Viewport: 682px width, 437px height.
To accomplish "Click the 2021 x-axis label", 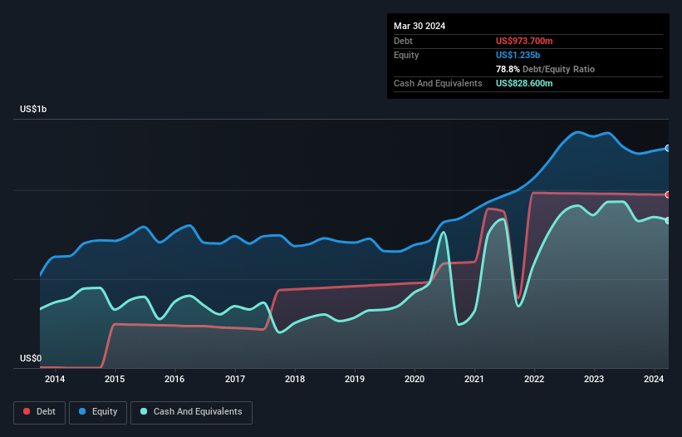I will [x=474, y=379].
